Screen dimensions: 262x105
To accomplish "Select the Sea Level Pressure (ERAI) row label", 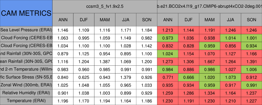I will point(26,30).
